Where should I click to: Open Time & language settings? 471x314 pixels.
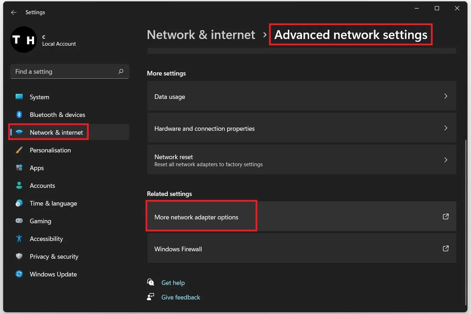click(70, 203)
